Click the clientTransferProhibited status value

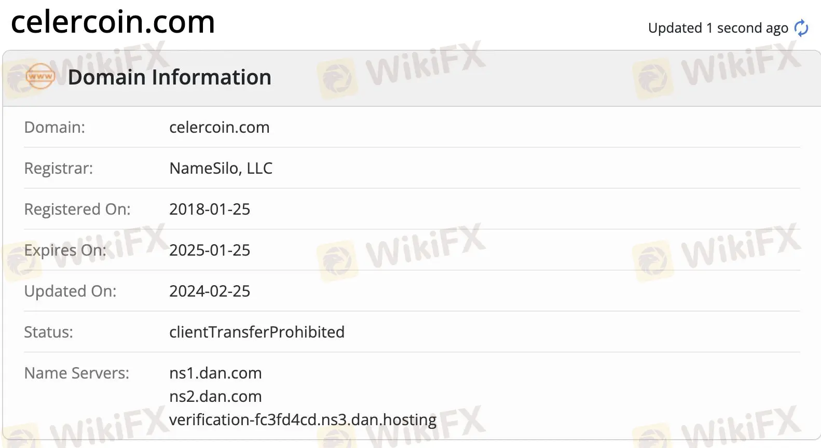[256, 332]
